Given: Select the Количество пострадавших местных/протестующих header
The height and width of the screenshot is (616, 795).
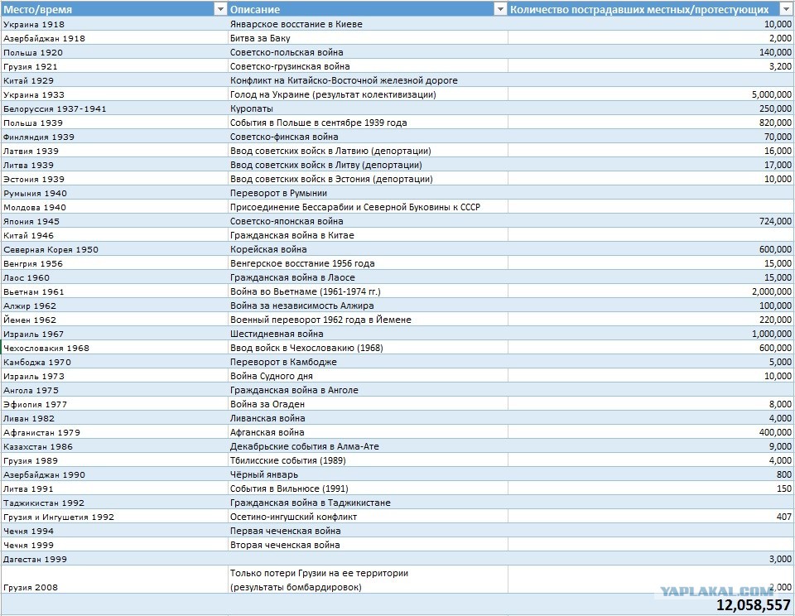Looking at the screenshot, I should [x=651, y=9].
